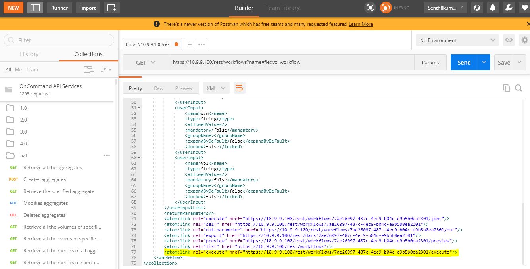The width and height of the screenshot is (530, 269).
Task: Open the settings gear icon
Action: click(x=524, y=40)
